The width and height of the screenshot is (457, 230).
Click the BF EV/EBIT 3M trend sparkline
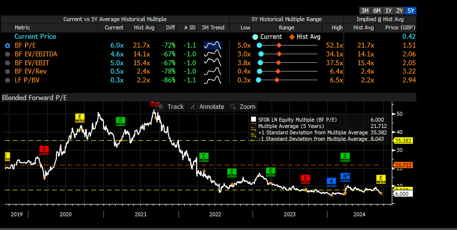pyautogui.click(x=212, y=63)
